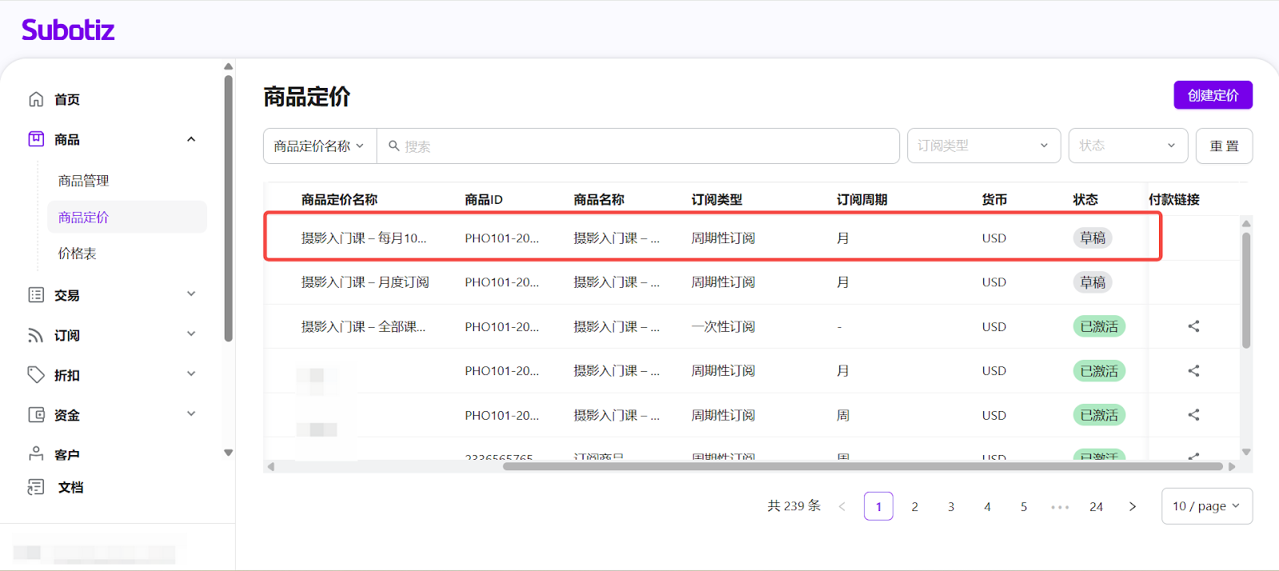Click the Subotiz logo

tap(68, 30)
